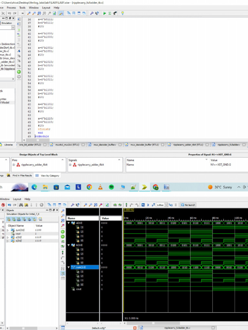Screen dimensions: 248x330
Task: Click the green Run arrow in top toolbar
Action: 104,13
